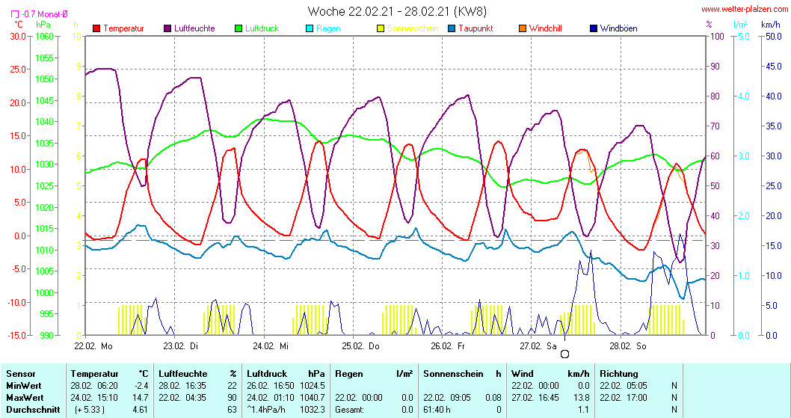Click the 23.02. Di date label

(x=181, y=346)
